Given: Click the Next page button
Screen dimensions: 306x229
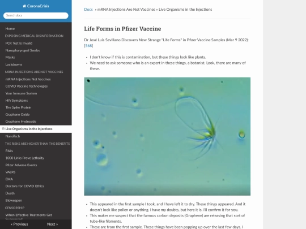Looking at the screenshot, I should pos(52,224).
